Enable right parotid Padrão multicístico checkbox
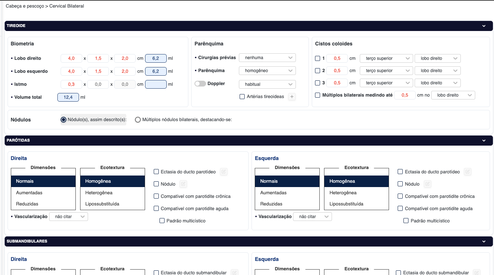Viewport: 494px width, 275px height. pos(162,221)
